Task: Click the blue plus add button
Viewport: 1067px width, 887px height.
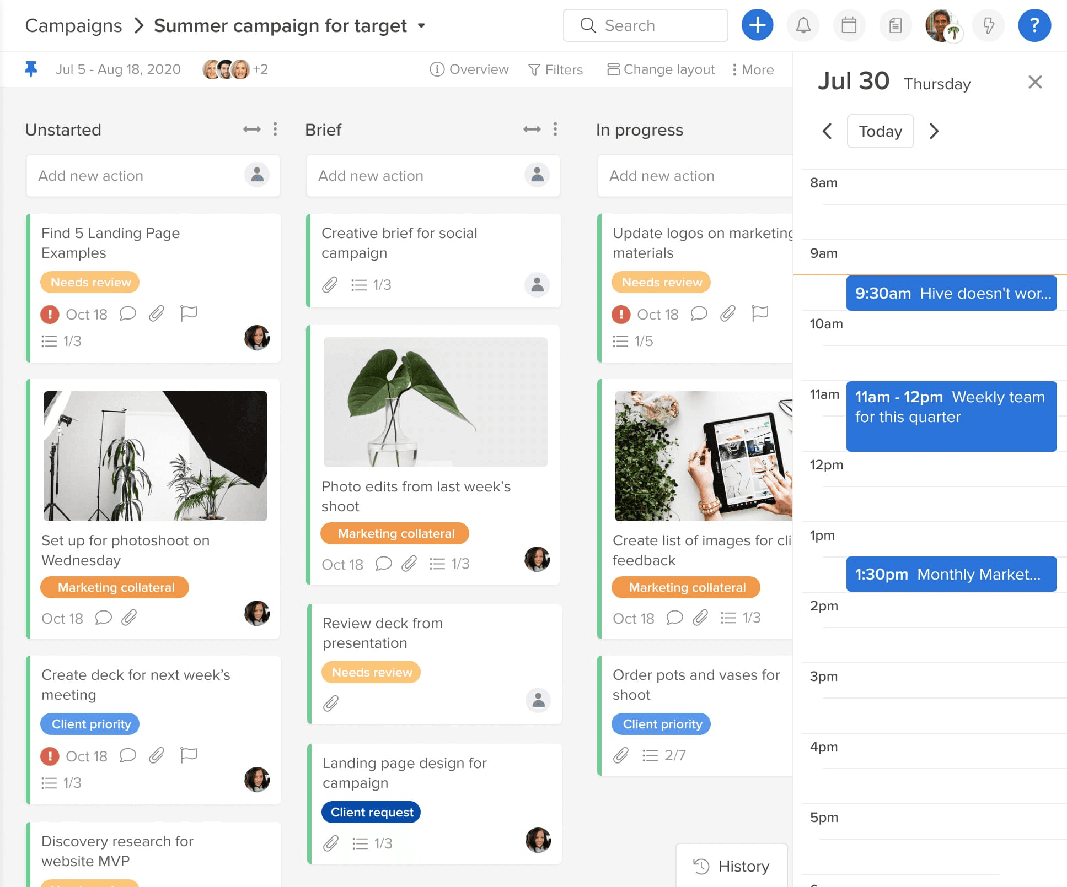Action: [x=757, y=25]
